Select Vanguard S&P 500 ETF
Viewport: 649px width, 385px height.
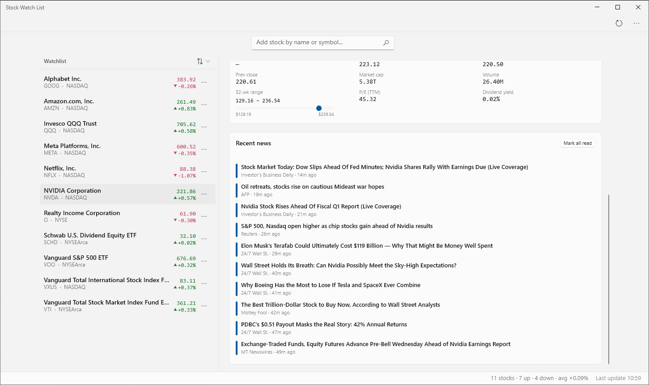(128, 261)
